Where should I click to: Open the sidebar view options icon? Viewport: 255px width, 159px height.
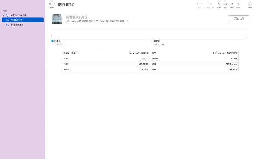51,4
